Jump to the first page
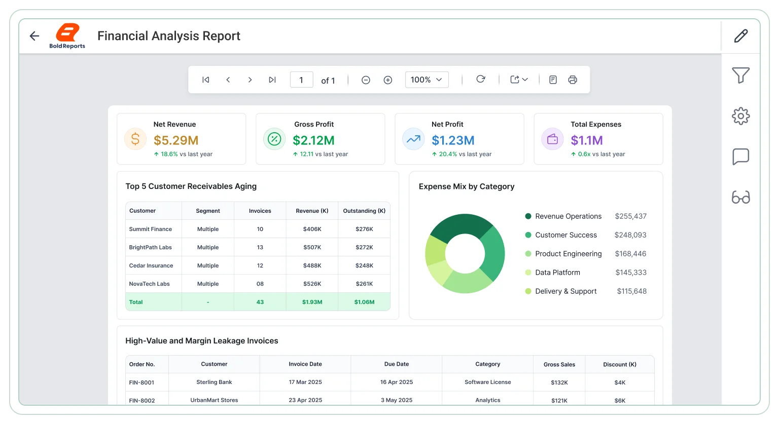This screenshot has height=424, width=779. point(206,80)
